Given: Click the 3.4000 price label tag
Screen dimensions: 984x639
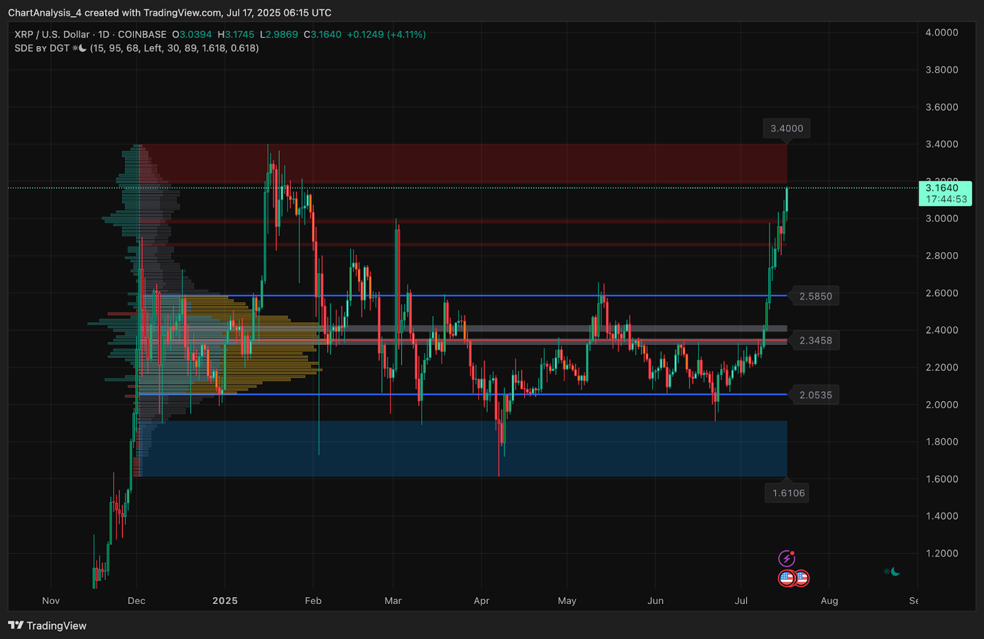Looking at the screenshot, I should tap(787, 129).
